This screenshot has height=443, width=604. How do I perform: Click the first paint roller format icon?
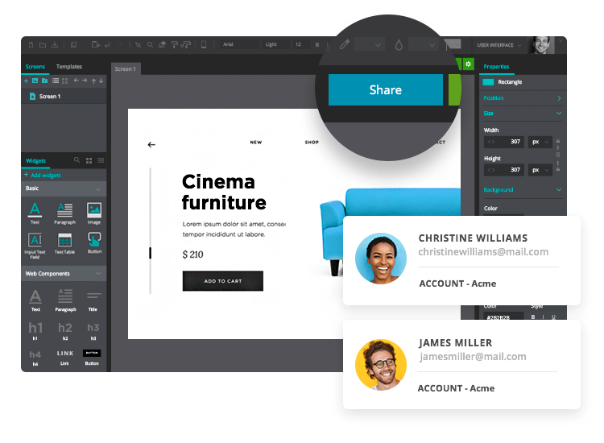[175, 44]
